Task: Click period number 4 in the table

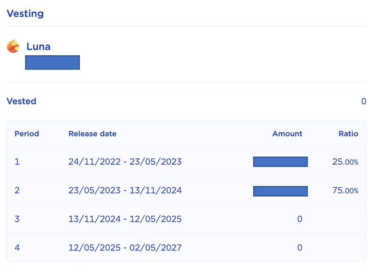Action: click(x=17, y=248)
